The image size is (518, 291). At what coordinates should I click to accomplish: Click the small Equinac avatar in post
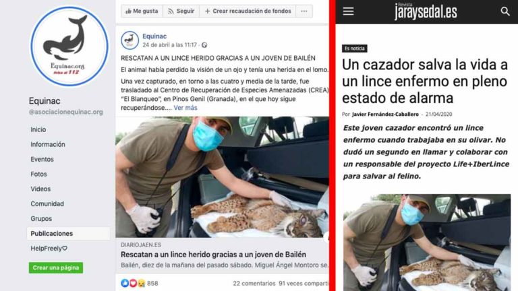click(129, 40)
